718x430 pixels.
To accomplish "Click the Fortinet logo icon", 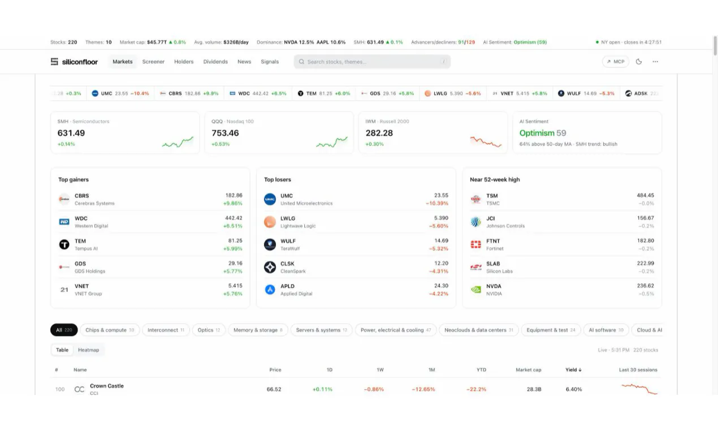I will (475, 244).
